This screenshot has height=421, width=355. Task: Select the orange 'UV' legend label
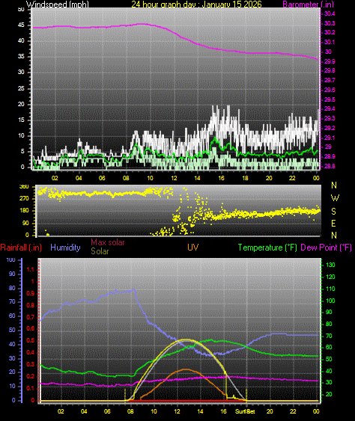(x=192, y=248)
